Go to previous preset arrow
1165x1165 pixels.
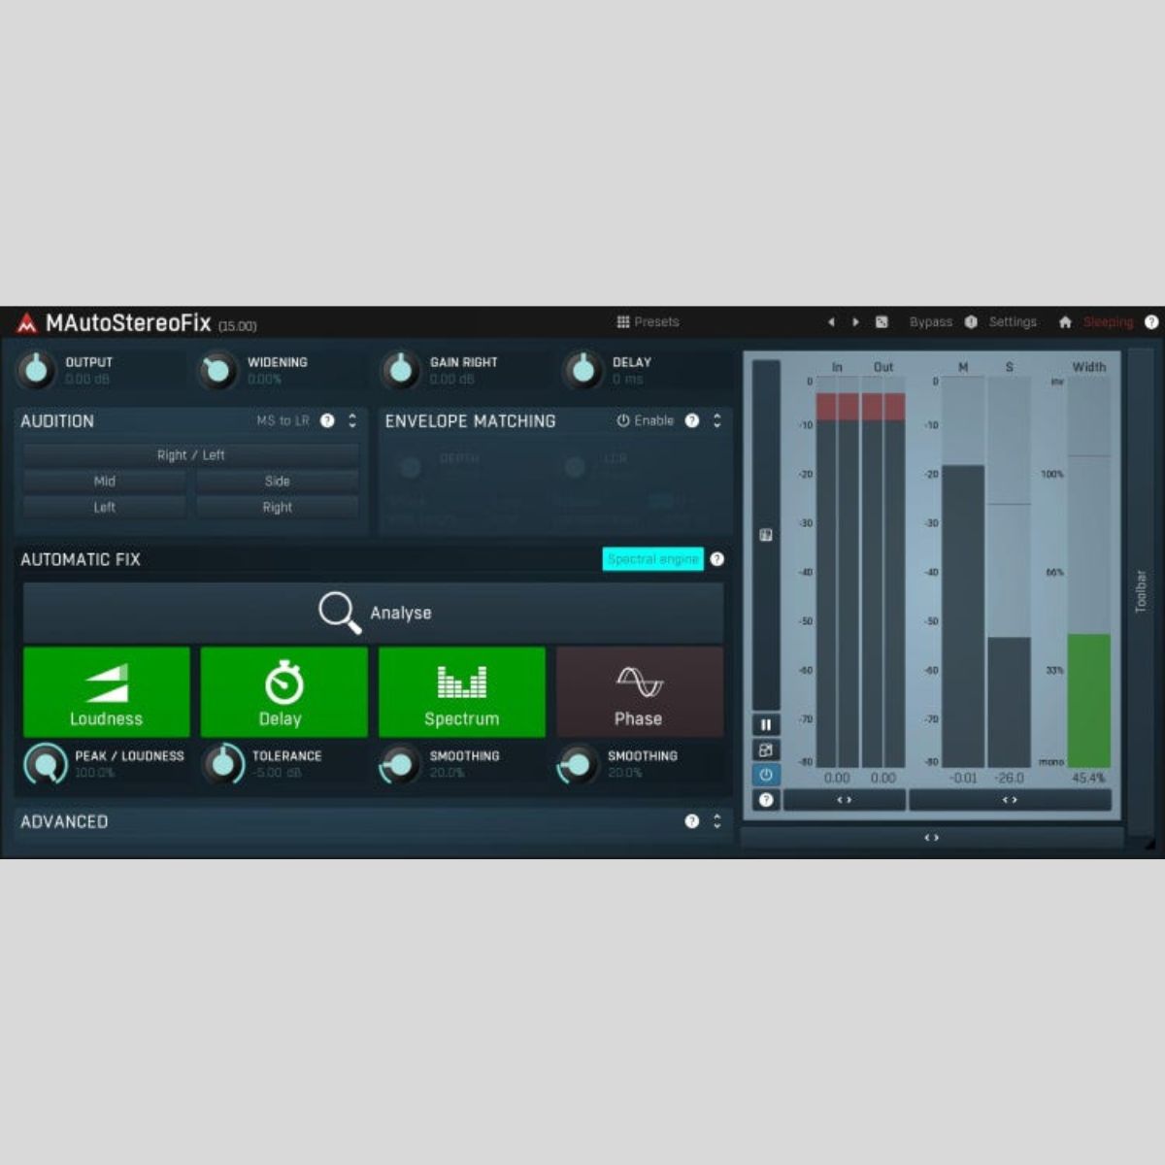point(831,322)
